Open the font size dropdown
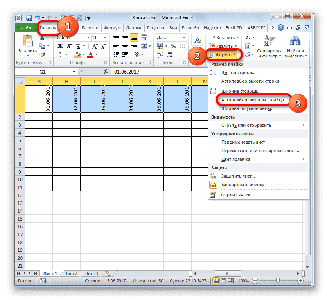 point(104,38)
